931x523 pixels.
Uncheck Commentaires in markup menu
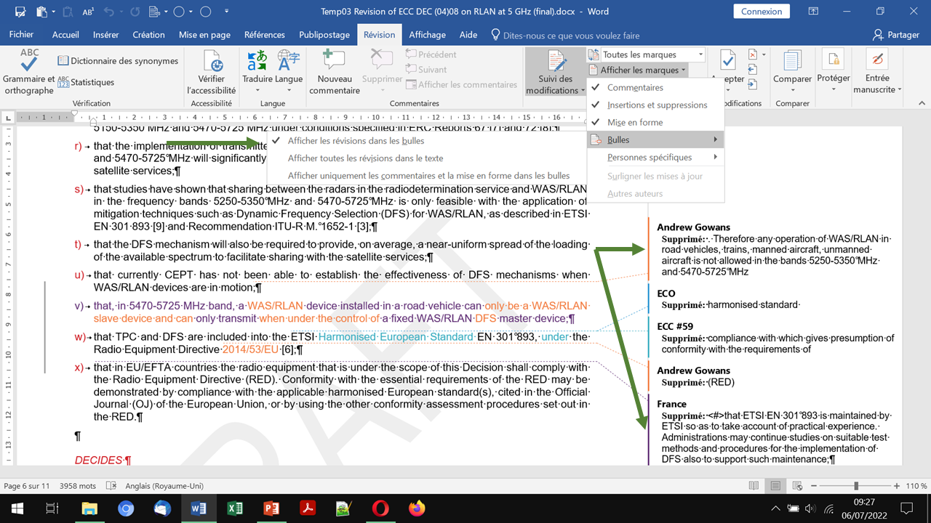tap(655, 87)
